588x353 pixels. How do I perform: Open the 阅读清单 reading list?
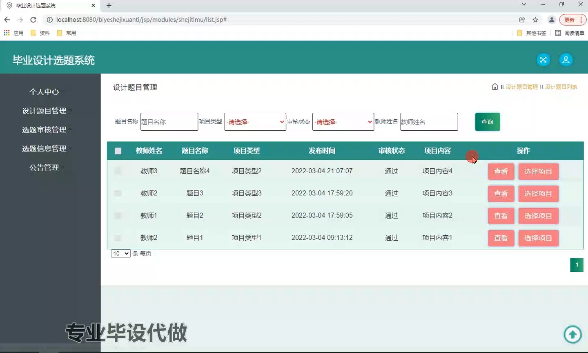click(570, 33)
